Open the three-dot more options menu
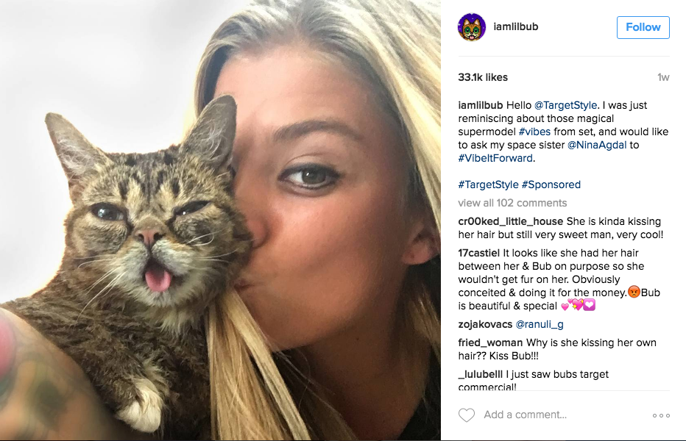 pyautogui.click(x=661, y=415)
